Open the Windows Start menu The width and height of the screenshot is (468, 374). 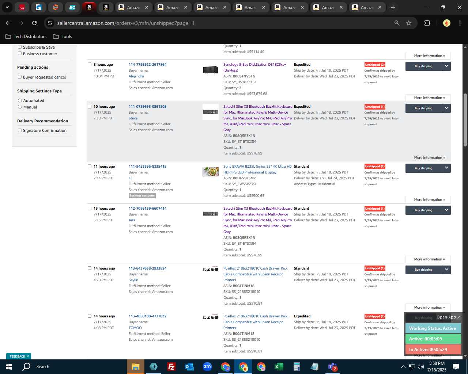(9, 367)
